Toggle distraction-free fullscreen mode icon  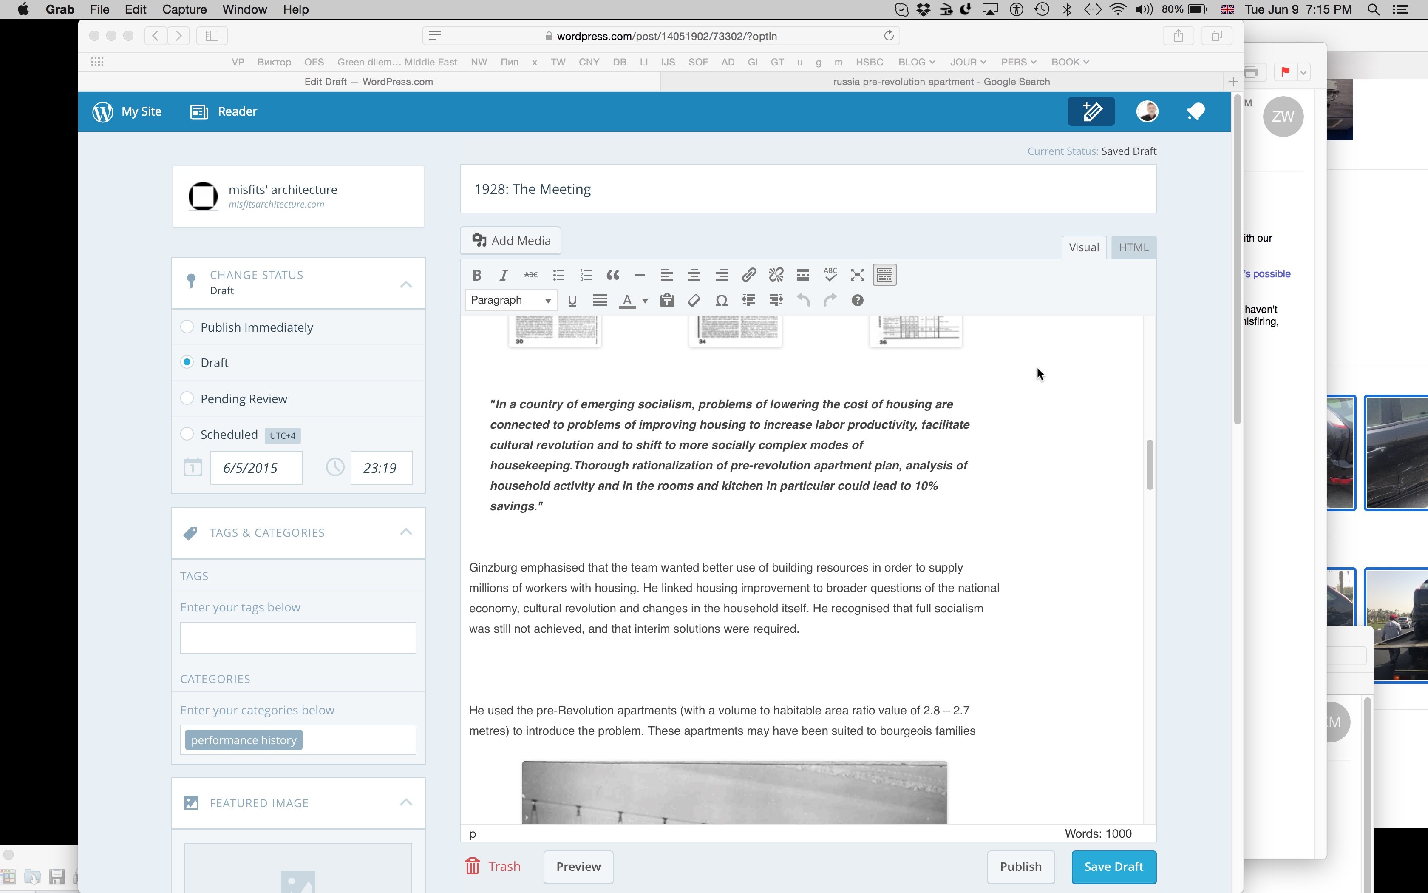click(x=857, y=275)
